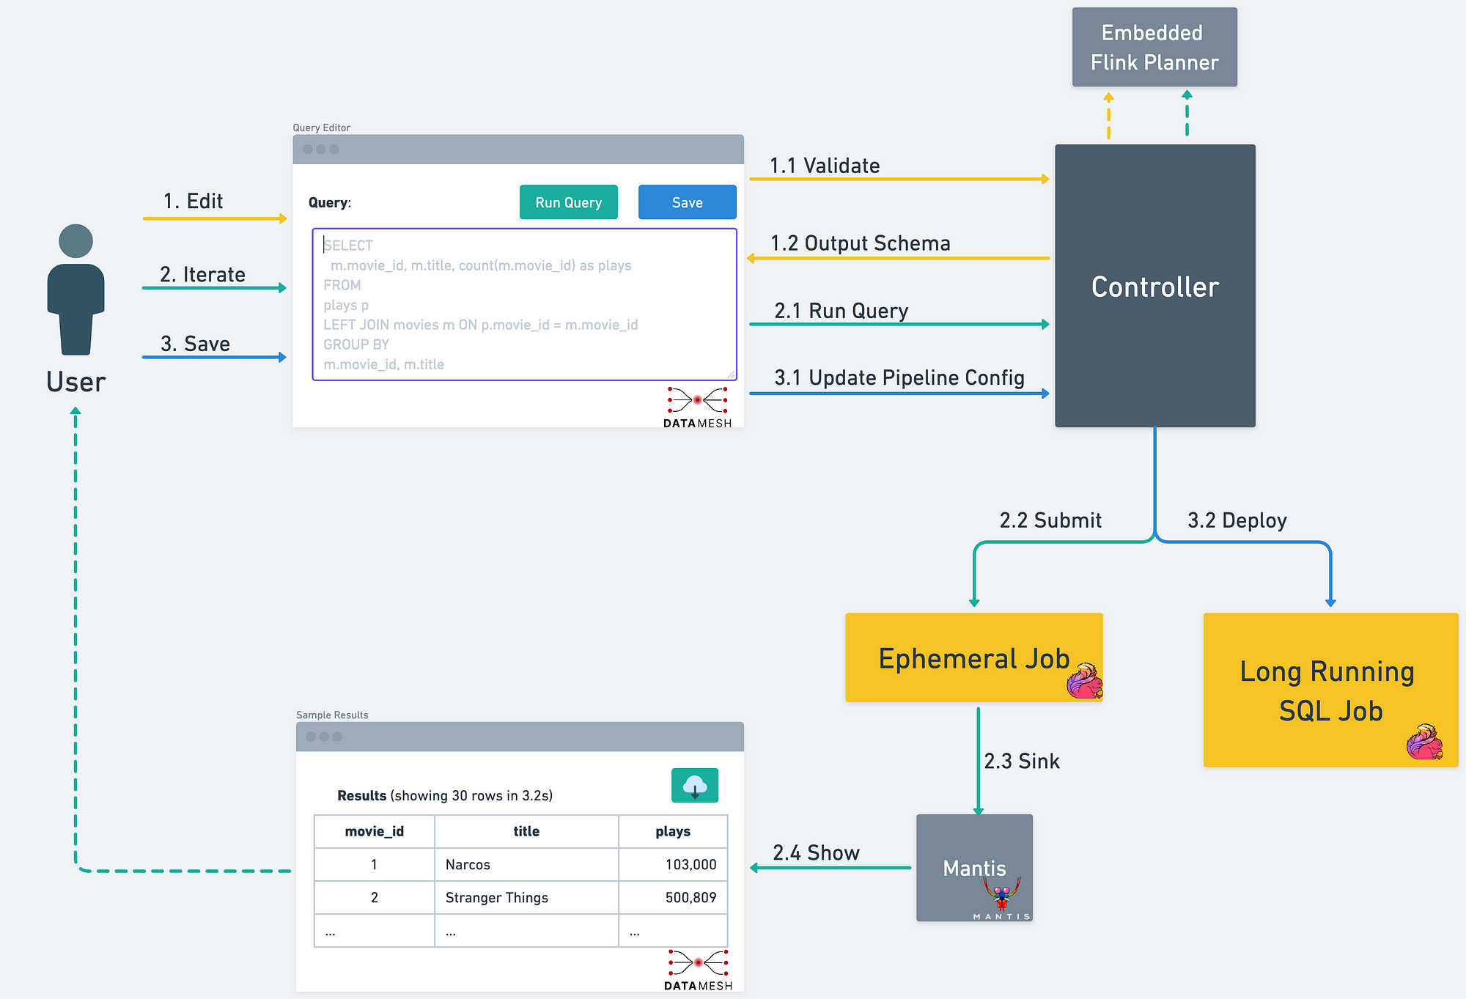Click the download results cloud icon
Screen dimensions: 1466x999
[693, 784]
